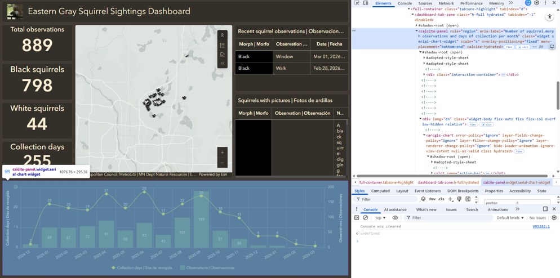Toggle rendering emulations paintbrush icon
The image size is (560, 278).
click(x=459, y=199)
